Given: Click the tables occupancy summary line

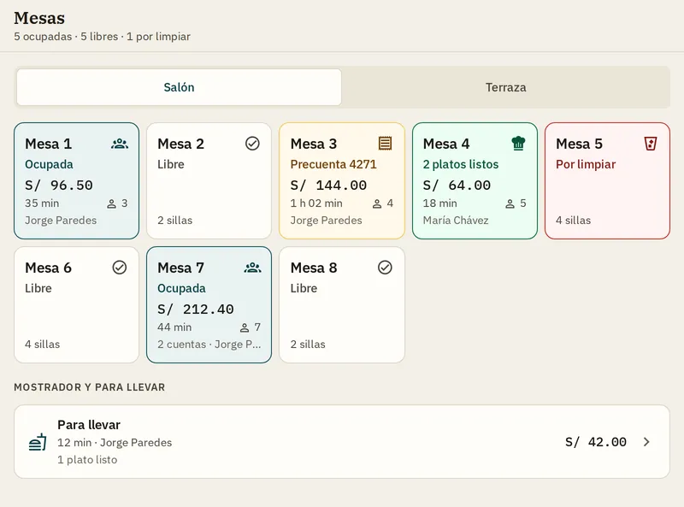Looking at the screenshot, I should tap(102, 37).
